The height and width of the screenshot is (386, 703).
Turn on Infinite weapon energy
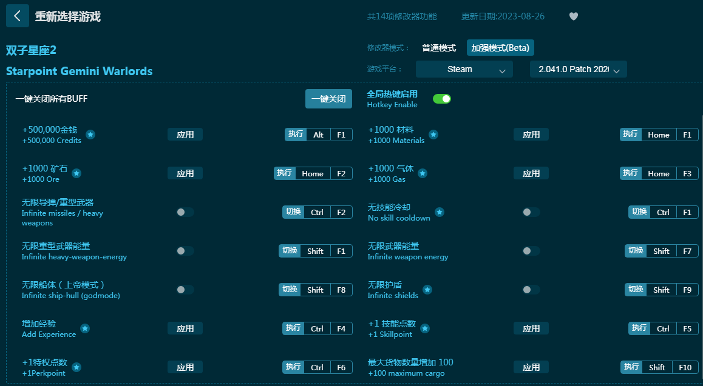pos(531,251)
